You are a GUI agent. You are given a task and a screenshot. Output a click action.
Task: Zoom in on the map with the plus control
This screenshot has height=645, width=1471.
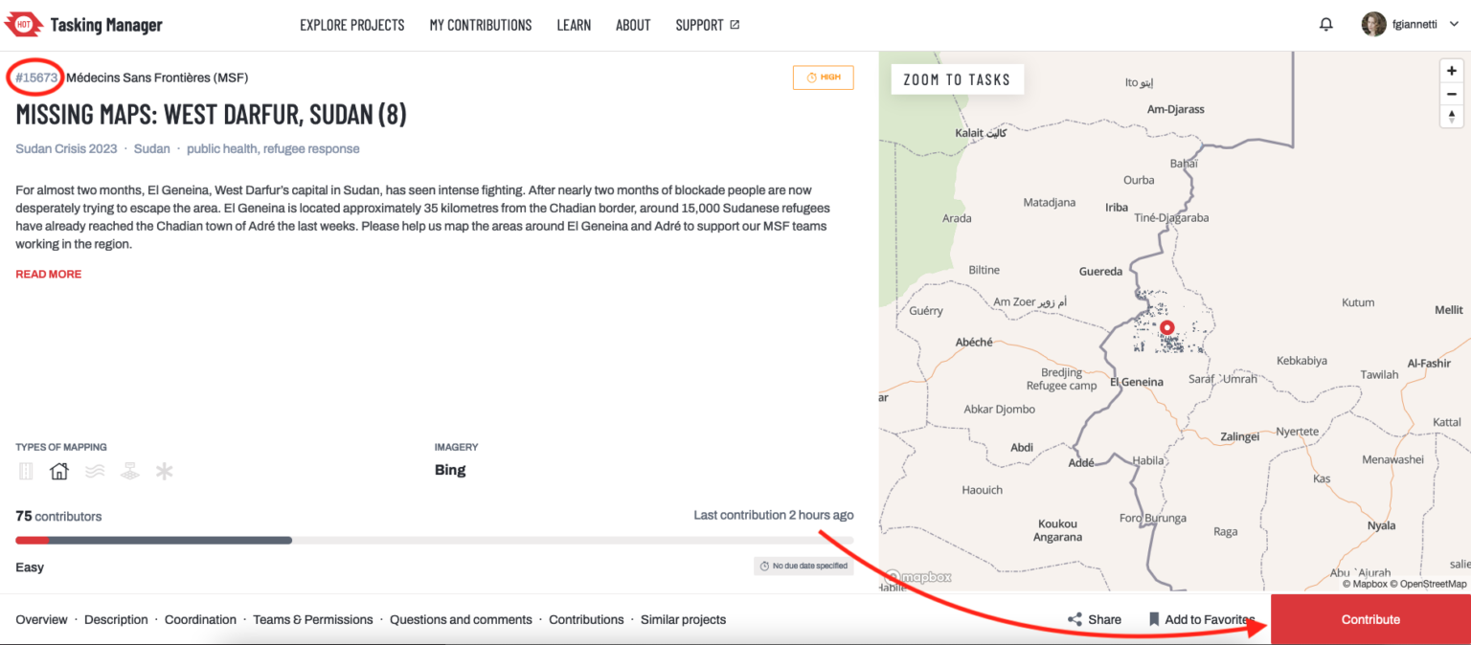coord(1451,70)
